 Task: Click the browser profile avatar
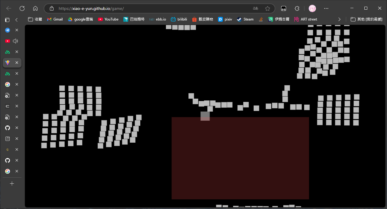[x=312, y=8]
